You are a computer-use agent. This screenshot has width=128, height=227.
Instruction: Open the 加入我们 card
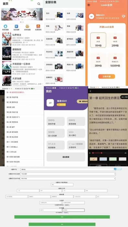point(76,133)
